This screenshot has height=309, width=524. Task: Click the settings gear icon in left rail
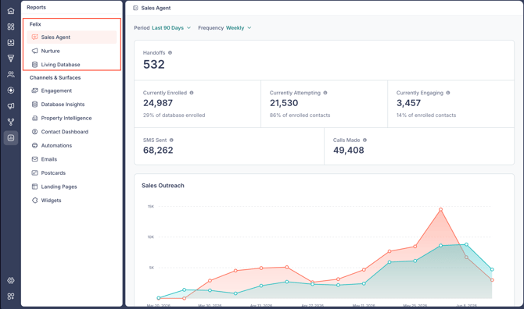tap(11, 280)
